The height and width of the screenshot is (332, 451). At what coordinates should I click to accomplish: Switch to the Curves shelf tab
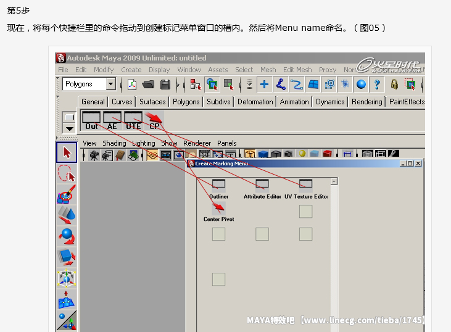pyautogui.click(x=122, y=102)
